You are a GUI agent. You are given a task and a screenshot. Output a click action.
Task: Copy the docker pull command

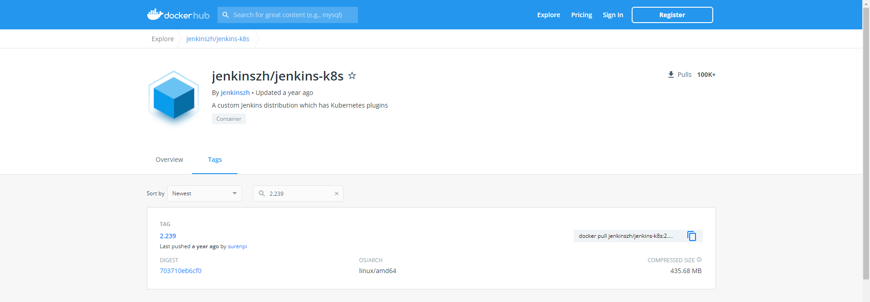[691, 236]
